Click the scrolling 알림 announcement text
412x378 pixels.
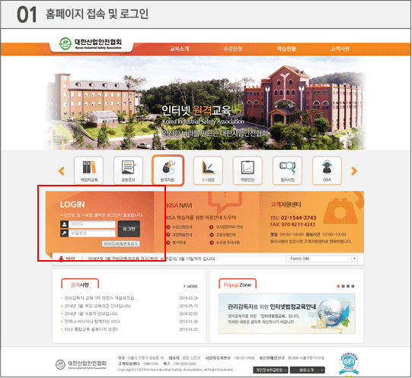click(x=152, y=259)
